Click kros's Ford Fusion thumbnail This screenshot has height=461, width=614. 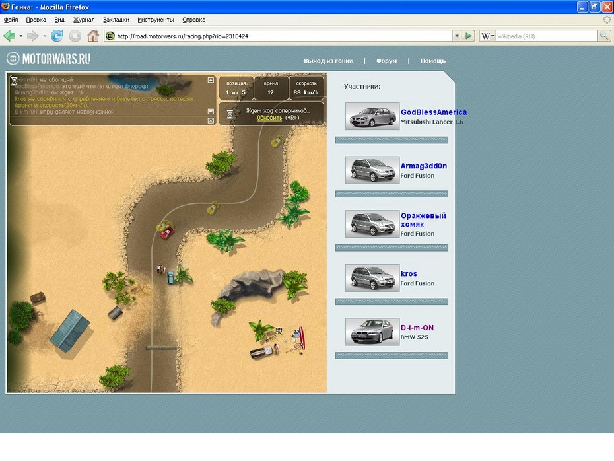click(372, 278)
